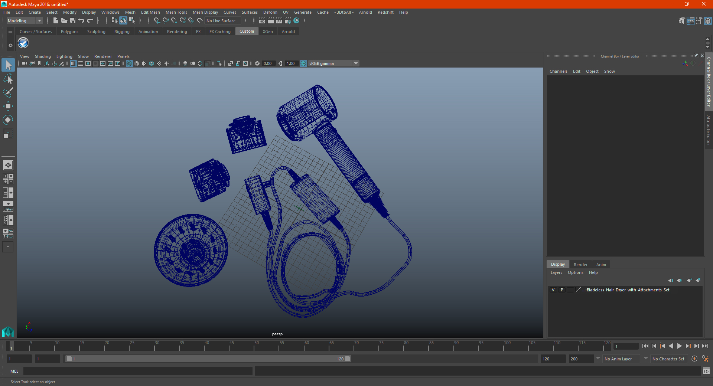Image resolution: width=713 pixels, height=386 pixels.
Task: Click the range slider bar ending at 120
Action: click(x=208, y=359)
